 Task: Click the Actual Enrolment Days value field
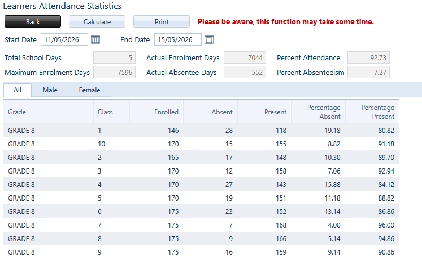[245, 57]
